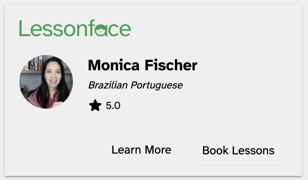This screenshot has height=180, width=308.
Task: Click the black star rating icon
Action: click(95, 106)
